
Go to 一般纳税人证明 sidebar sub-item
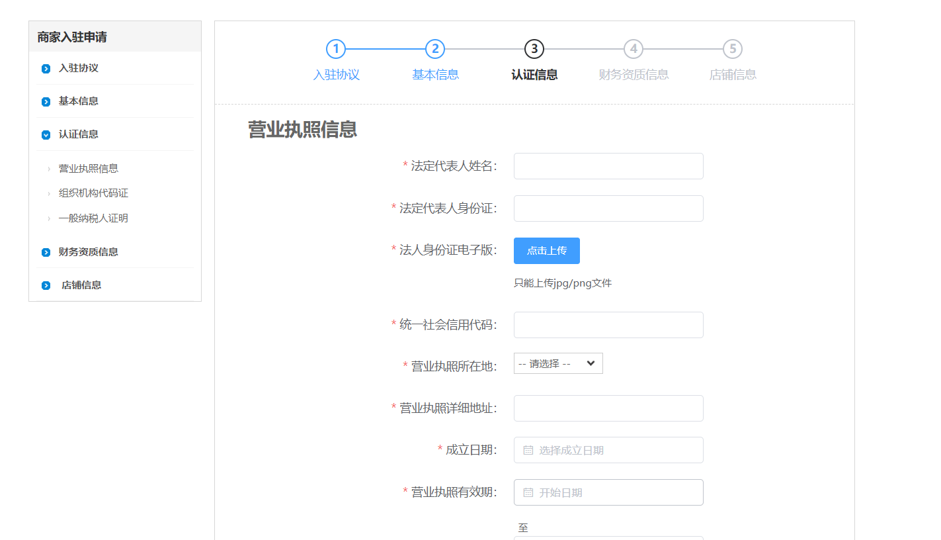(93, 218)
